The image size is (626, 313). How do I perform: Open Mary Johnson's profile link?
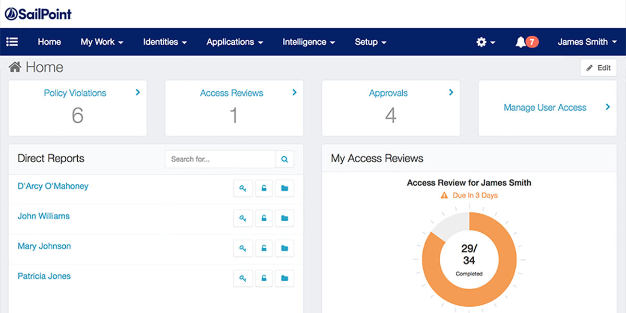pos(44,246)
